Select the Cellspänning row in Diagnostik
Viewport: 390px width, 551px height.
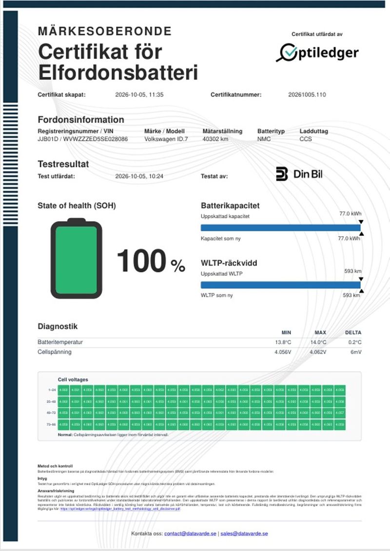tap(199, 352)
